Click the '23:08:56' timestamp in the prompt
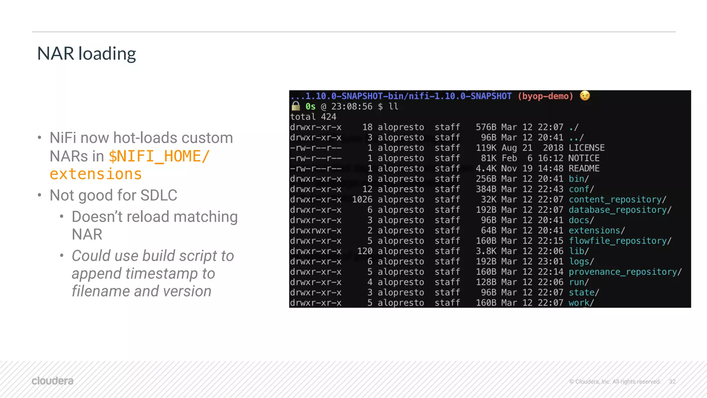Screen dimensions: 707x398 coord(352,106)
